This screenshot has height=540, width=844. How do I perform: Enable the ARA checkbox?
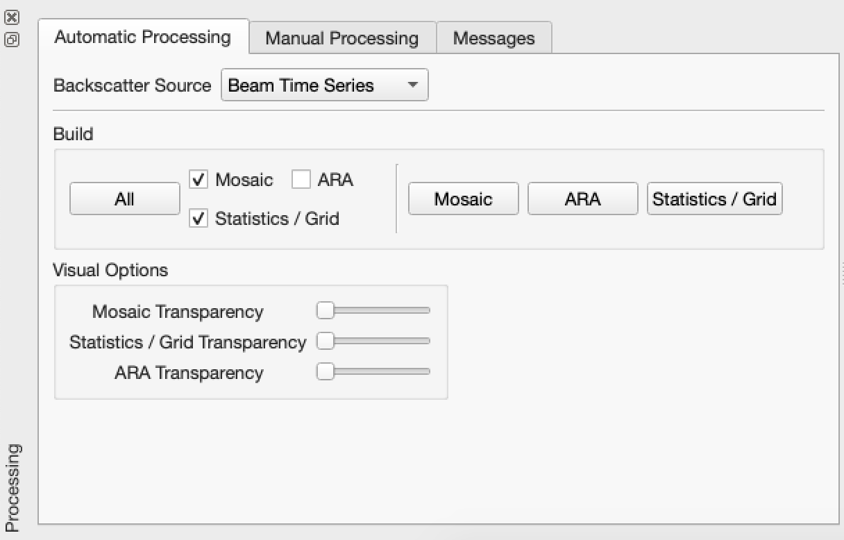click(301, 179)
